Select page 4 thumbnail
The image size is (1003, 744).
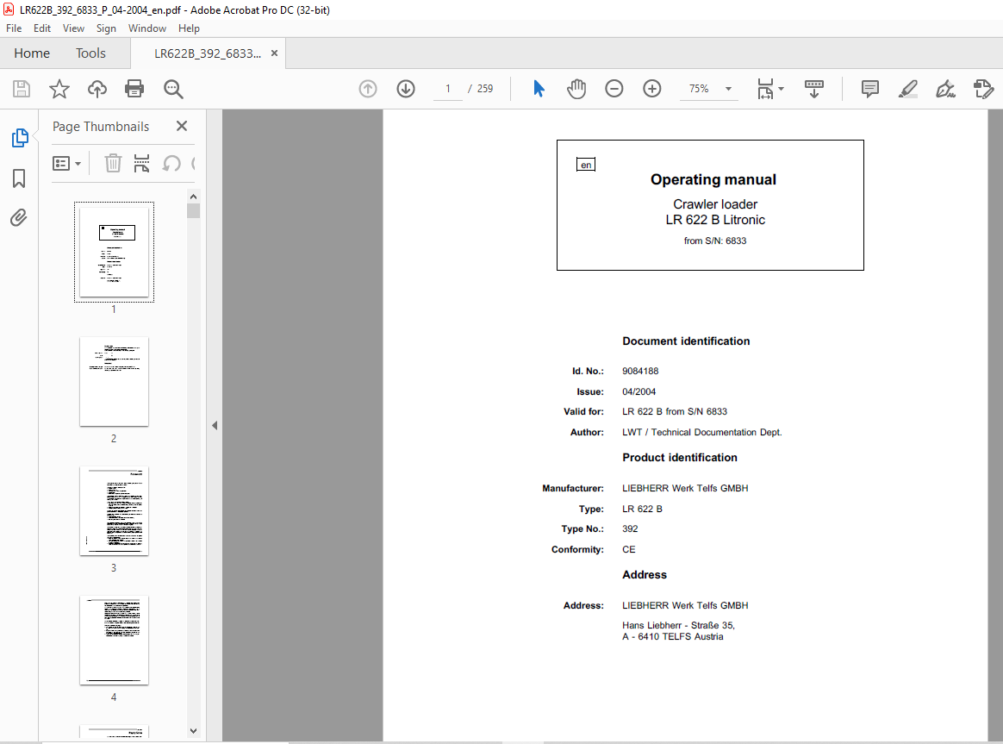[114, 640]
